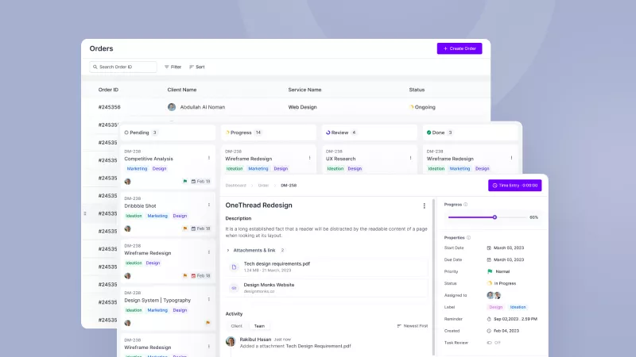The height and width of the screenshot is (357, 636).
Task: Click the Design Monks Website link icon
Action: (x=234, y=288)
